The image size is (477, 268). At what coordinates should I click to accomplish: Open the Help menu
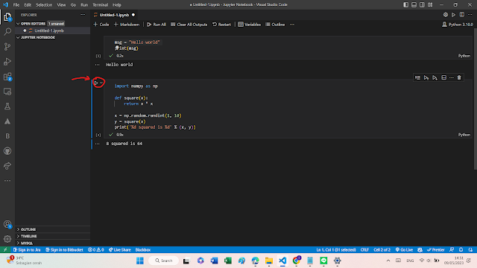117,5
